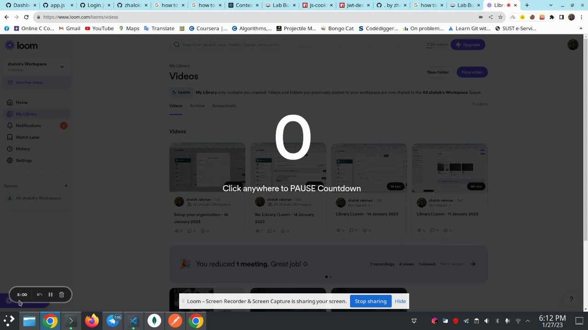
Task: Toggle the browser side panel icon
Action: 561,17
